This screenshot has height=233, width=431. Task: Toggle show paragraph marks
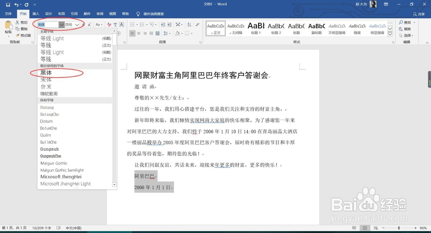tap(197, 25)
